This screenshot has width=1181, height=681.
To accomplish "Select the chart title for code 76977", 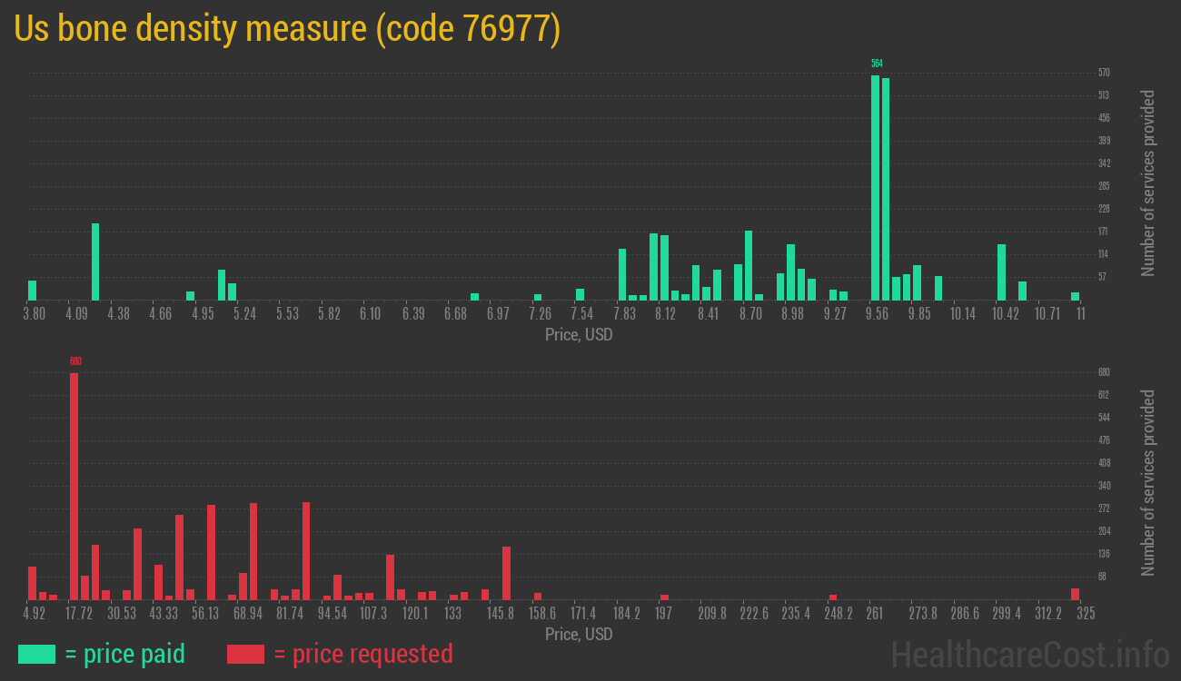I will (x=287, y=29).
